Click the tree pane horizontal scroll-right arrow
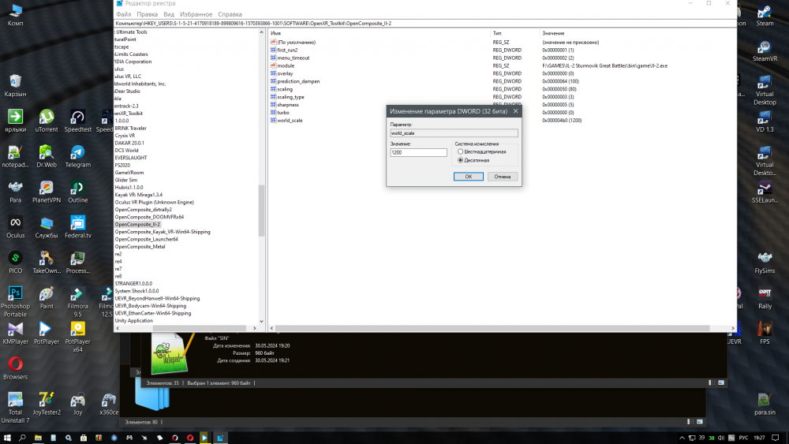Screen dimensions: 789x444 [x=255, y=328]
